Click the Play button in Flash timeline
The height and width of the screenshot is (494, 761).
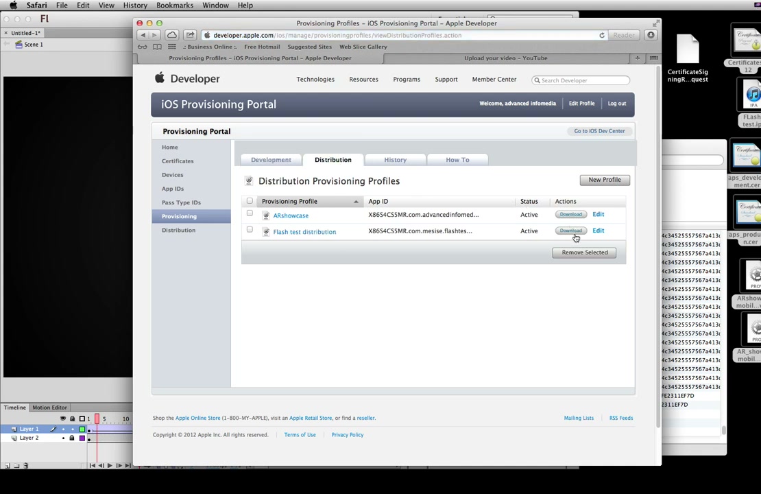(x=110, y=465)
